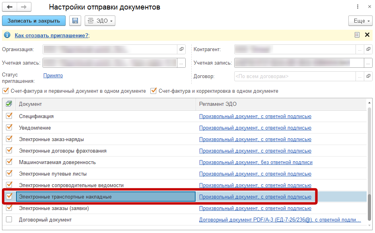The image size is (375, 233).
Task: Open regulation link for Электронные сопроводительные ведомости
Action: point(255,185)
